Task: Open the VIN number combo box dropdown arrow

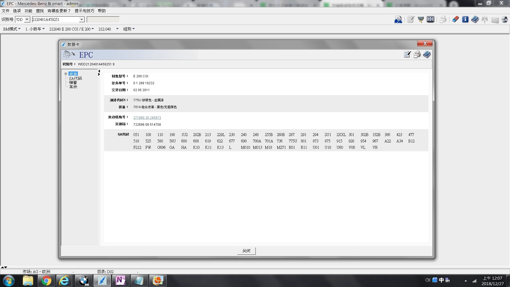Action: point(82,19)
